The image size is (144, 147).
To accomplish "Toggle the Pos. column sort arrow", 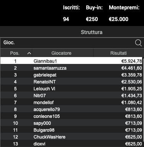I will click(29, 53).
